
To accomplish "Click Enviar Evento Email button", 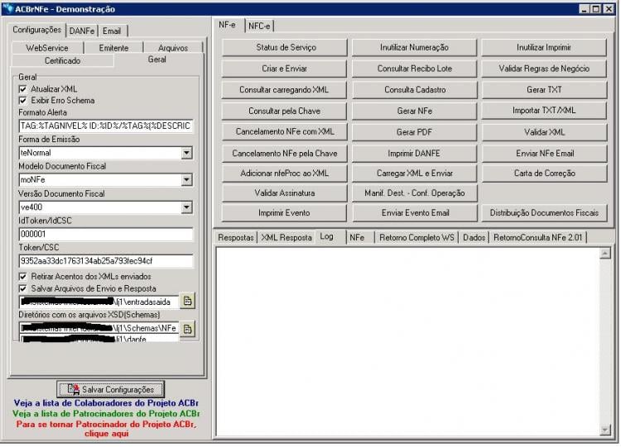I will [414, 212].
